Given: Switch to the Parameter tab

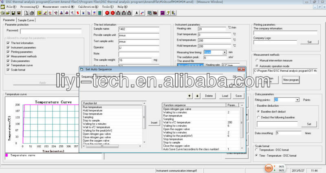Looking at the screenshot, I should pyautogui.click(x=9, y=20).
